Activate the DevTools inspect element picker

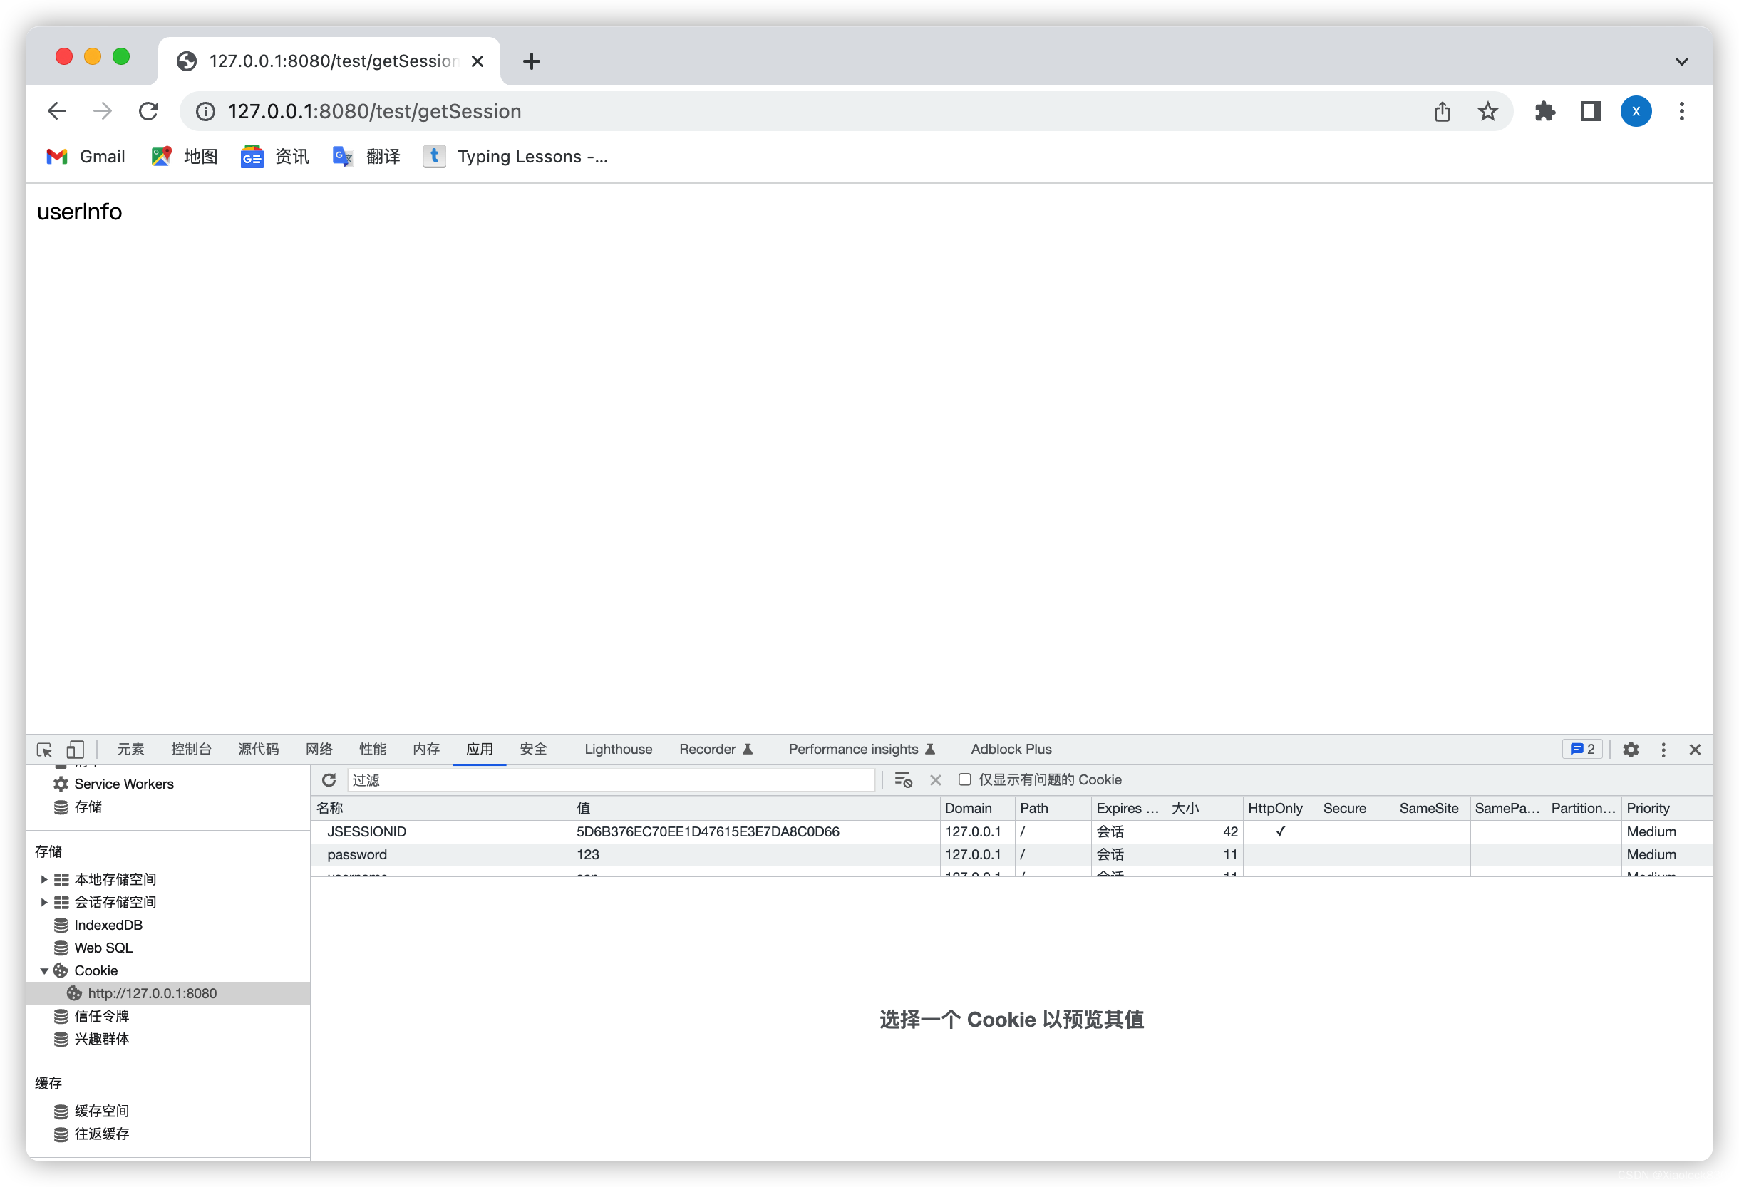pos(44,750)
